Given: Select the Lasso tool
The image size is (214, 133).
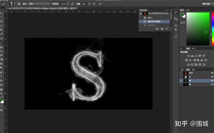Looking at the screenshot, I should [x=1, y=21].
